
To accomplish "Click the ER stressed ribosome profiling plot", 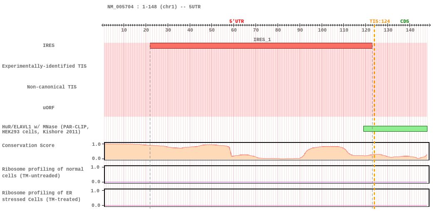I will tap(266, 198).
